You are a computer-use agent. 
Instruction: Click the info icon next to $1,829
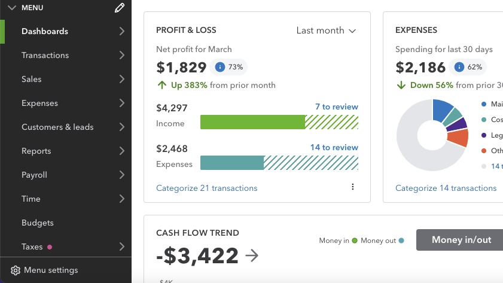point(220,67)
